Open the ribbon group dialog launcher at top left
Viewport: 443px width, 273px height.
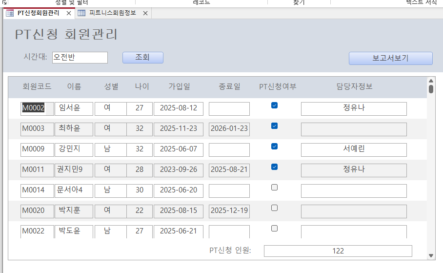[x=3, y=2]
